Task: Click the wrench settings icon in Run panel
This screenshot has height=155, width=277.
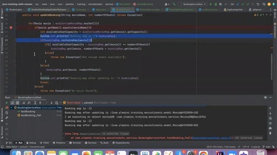Action: click(7, 118)
